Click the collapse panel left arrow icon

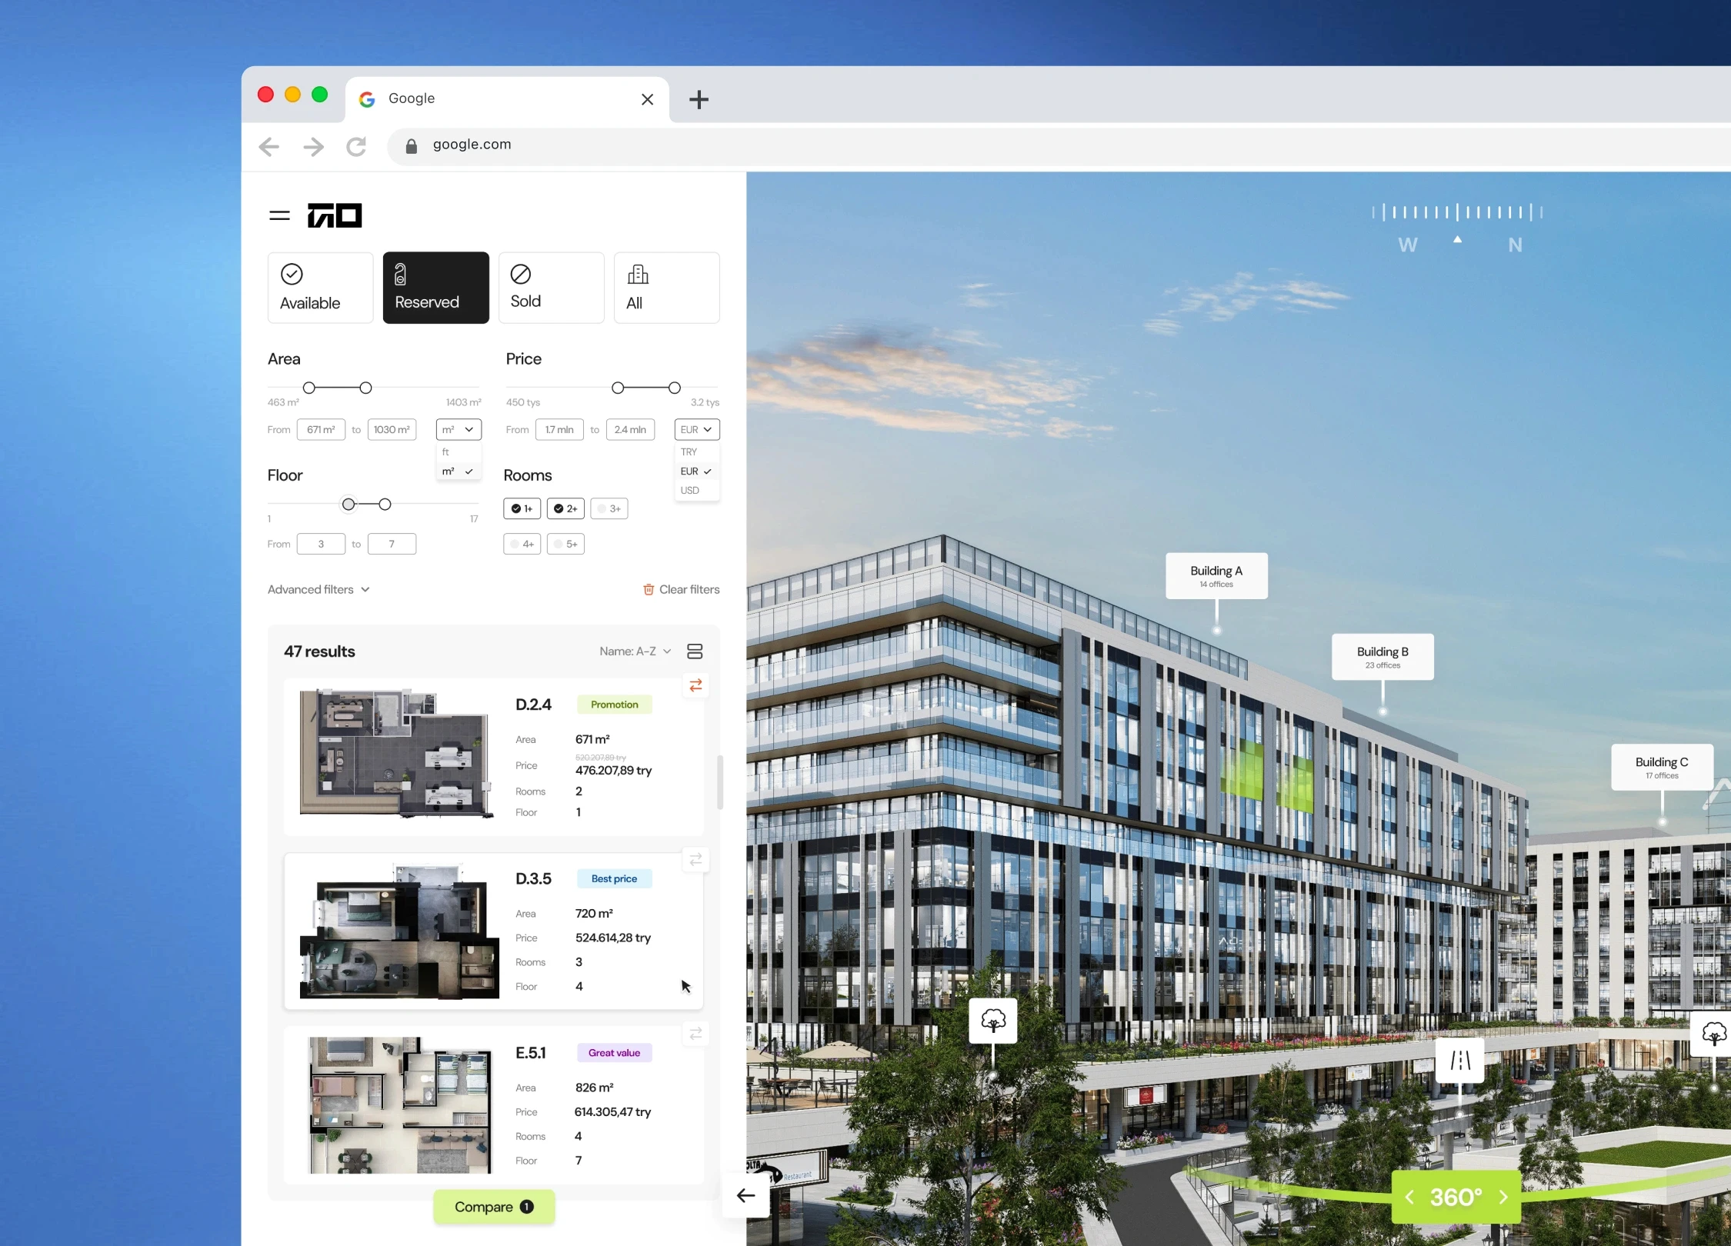click(745, 1195)
